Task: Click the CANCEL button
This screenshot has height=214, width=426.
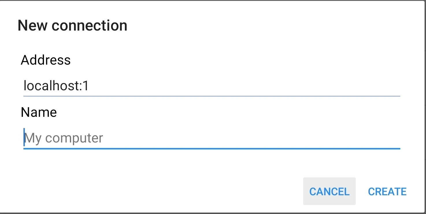Action: 329,192
